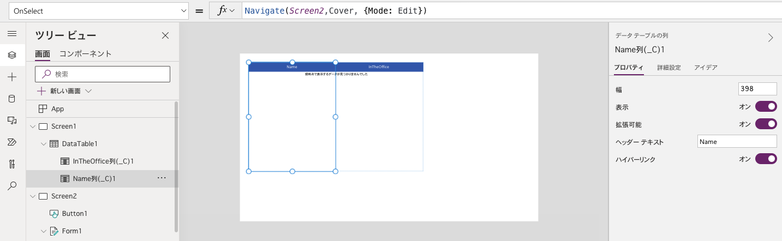Select Button1 in the tree view
This screenshot has width=782, height=241.
(75, 214)
